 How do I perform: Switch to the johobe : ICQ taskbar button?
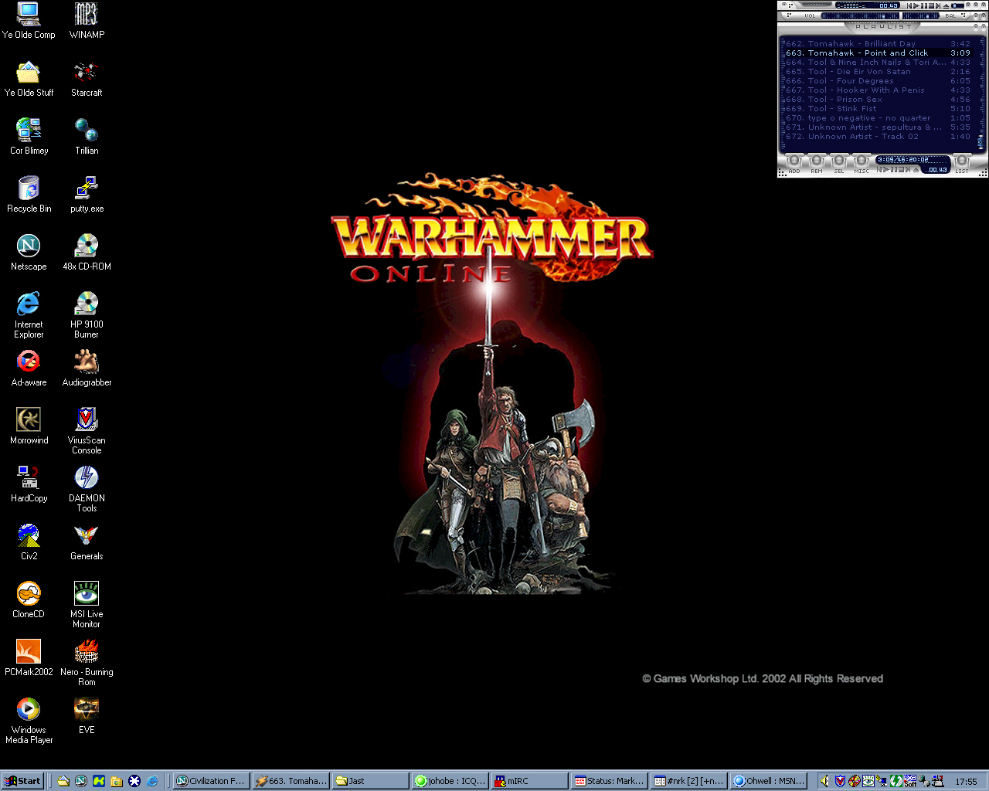tap(450, 781)
